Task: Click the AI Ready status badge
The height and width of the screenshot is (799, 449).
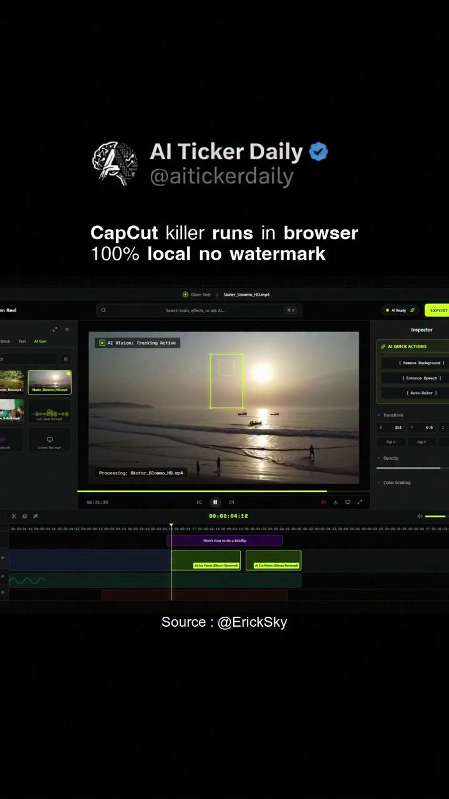Action: 400,310
